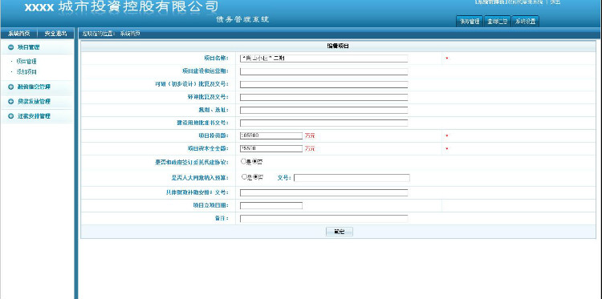The width and height of the screenshot is (602, 299).
Task: Focus the 环评批复及文号 input field
Action: pos(323,97)
